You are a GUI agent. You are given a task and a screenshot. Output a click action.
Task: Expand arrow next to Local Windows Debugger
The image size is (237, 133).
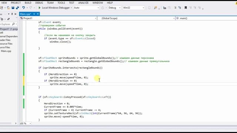coord(71,8)
